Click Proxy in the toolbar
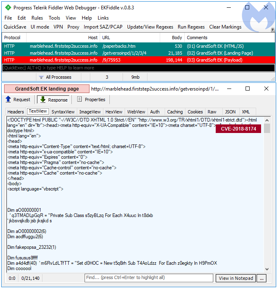This screenshot has width=277, height=288. click(73, 27)
